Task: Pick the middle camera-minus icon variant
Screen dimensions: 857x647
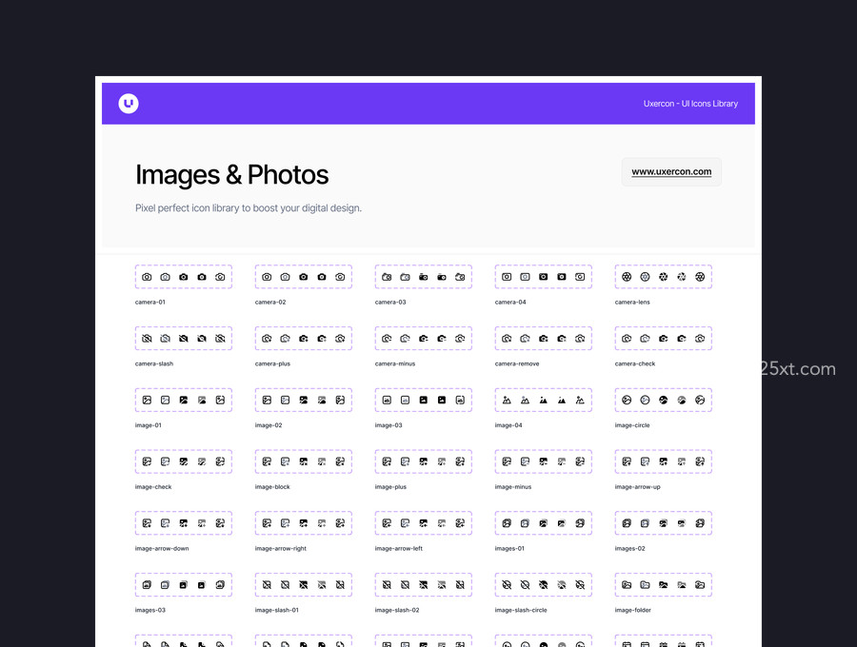Action: pos(424,339)
